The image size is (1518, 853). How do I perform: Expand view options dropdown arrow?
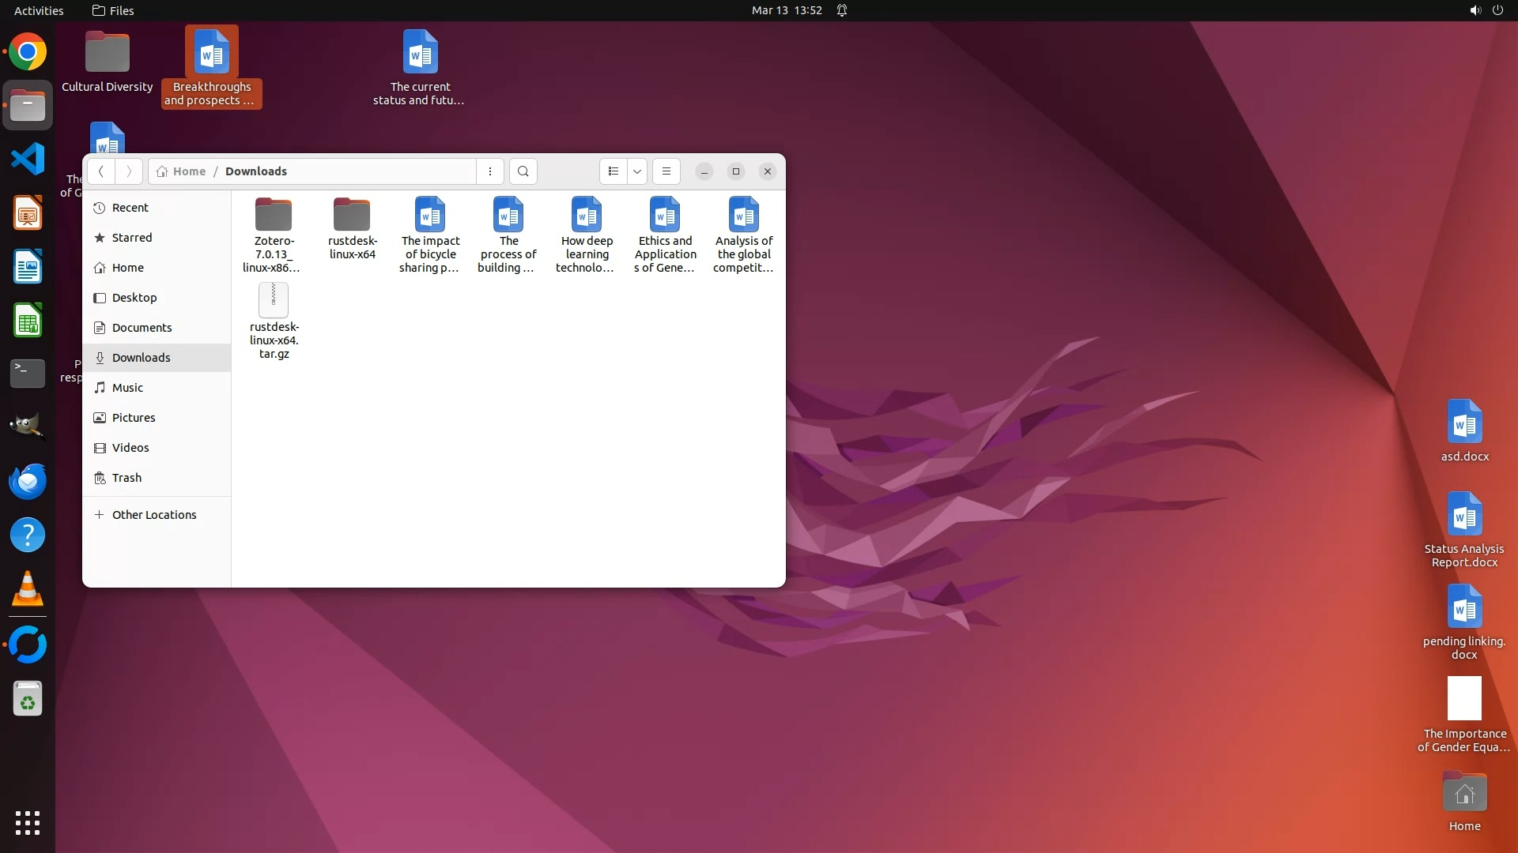636,171
